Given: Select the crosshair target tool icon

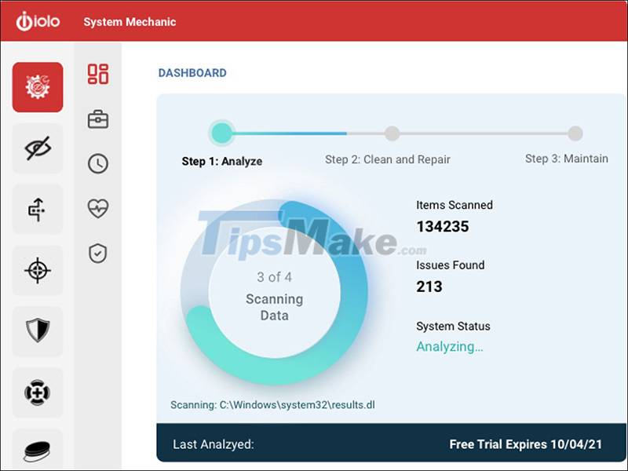Looking at the screenshot, I should [x=37, y=270].
